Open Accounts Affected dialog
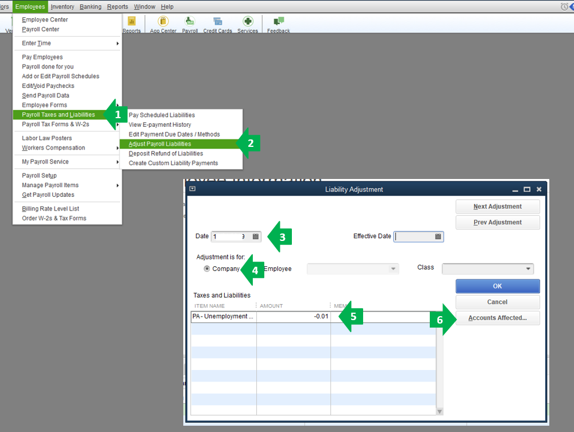Image resolution: width=574 pixels, height=432 pixels. [498, 318]
